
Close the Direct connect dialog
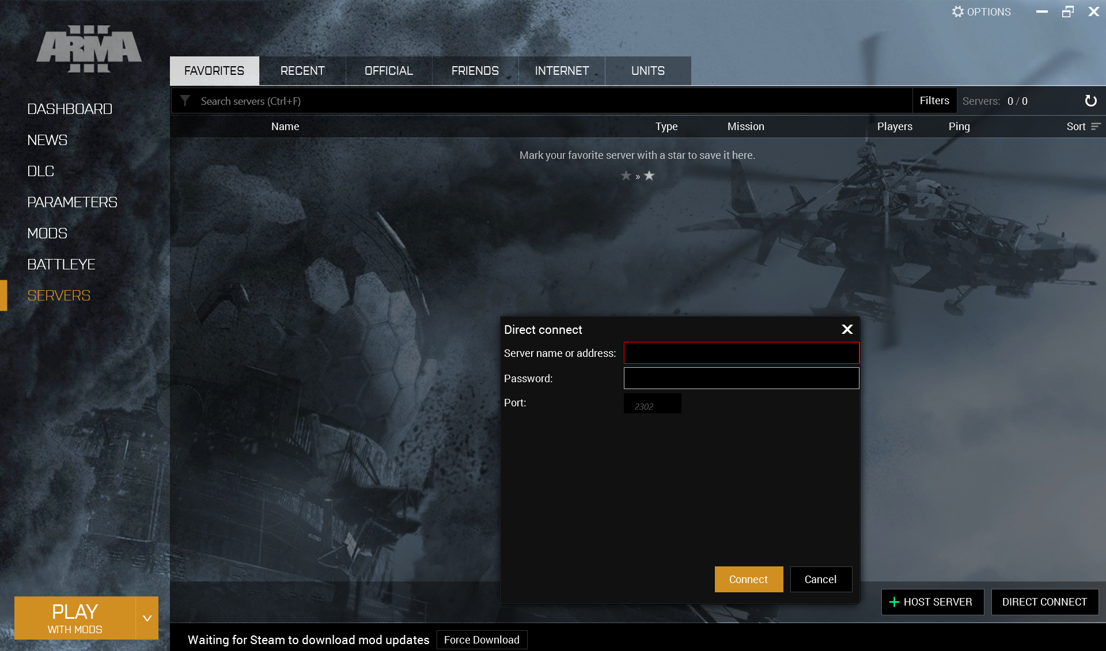(847, 329)
